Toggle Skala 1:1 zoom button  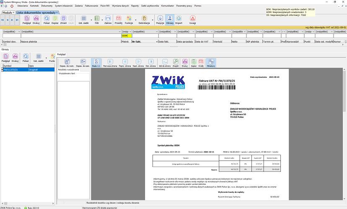click(96, 62)
